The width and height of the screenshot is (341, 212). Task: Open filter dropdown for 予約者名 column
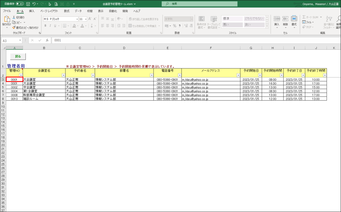coord(93,75)
